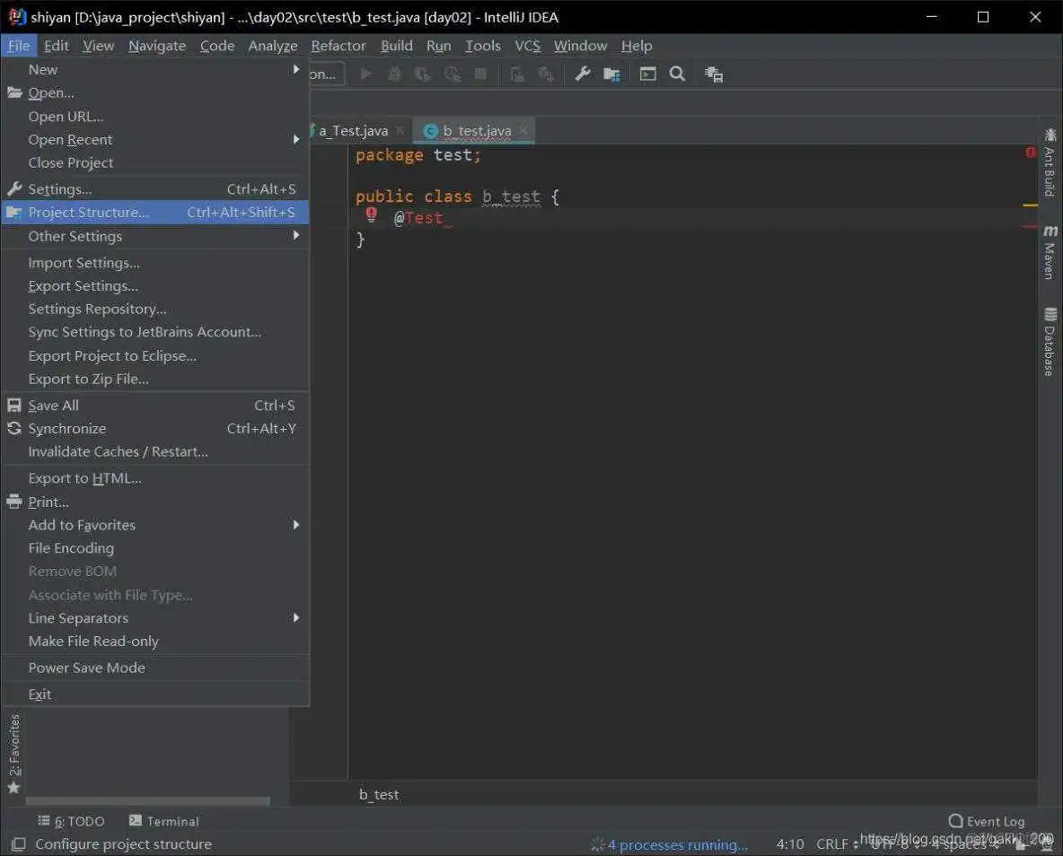Open the Ant Build sidebar panel
This screenshot has height=856, width=1063.
click(x=1050, y=163)
